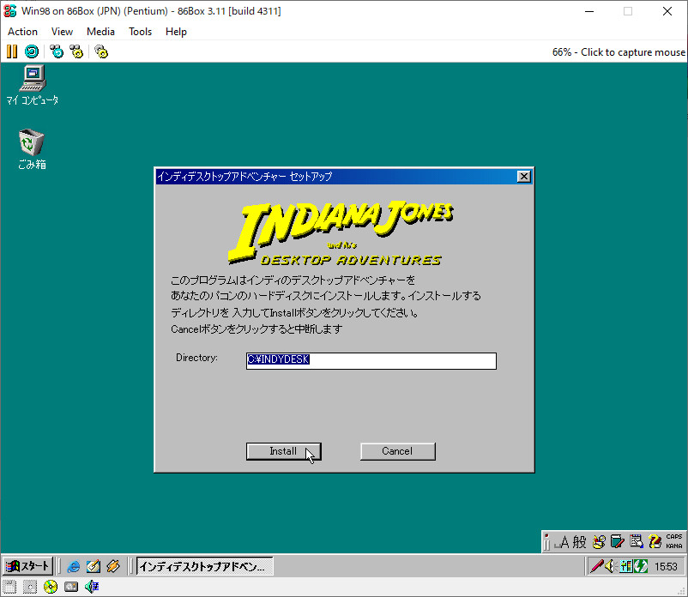Viewport: 688px width, 597px height.
Task: Click the first floppy drive status icon
Action: 9,587
